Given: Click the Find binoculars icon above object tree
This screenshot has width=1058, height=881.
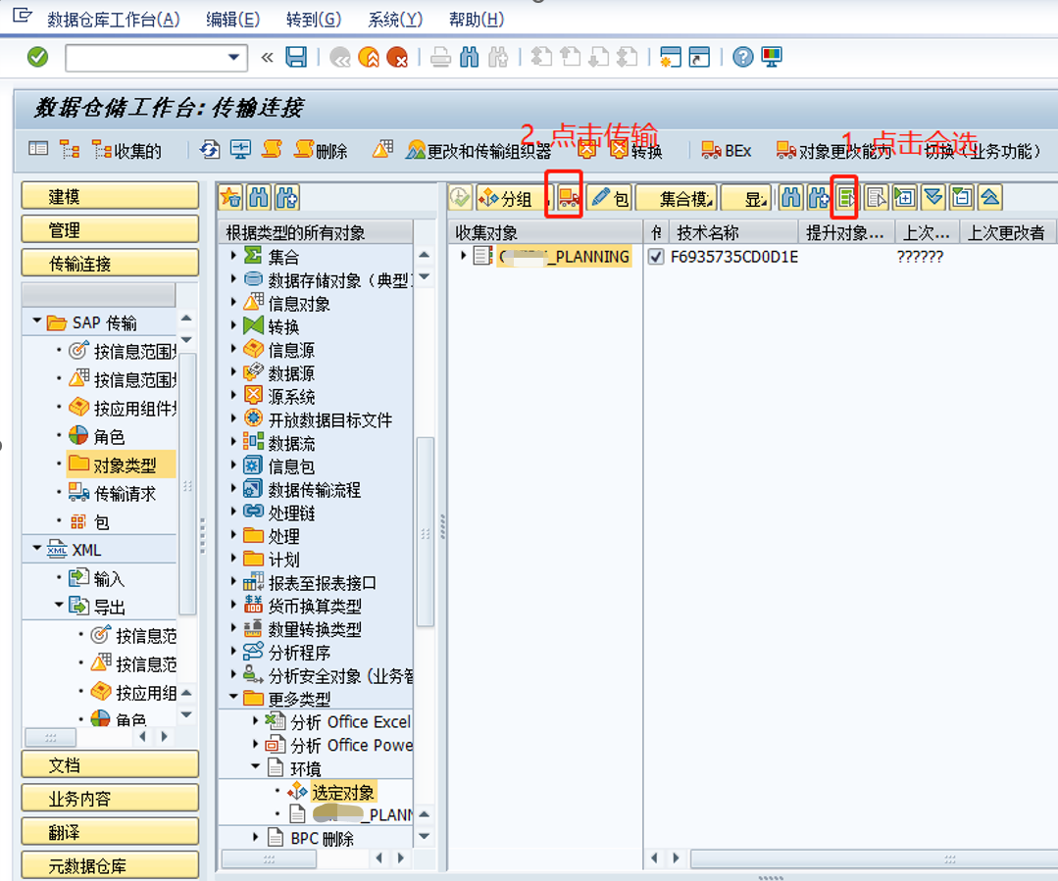Looking at the screenshot, I should [259, 198].
